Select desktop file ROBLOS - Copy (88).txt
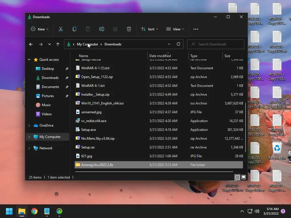 [277, 98]
